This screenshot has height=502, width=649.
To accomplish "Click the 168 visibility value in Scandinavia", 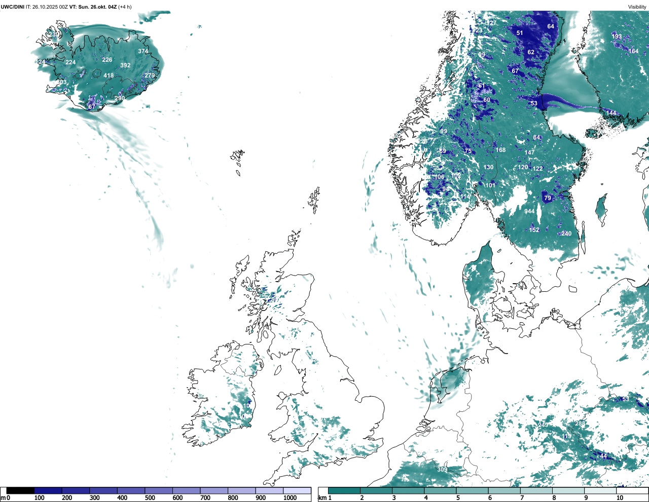I will click(501, 150).
